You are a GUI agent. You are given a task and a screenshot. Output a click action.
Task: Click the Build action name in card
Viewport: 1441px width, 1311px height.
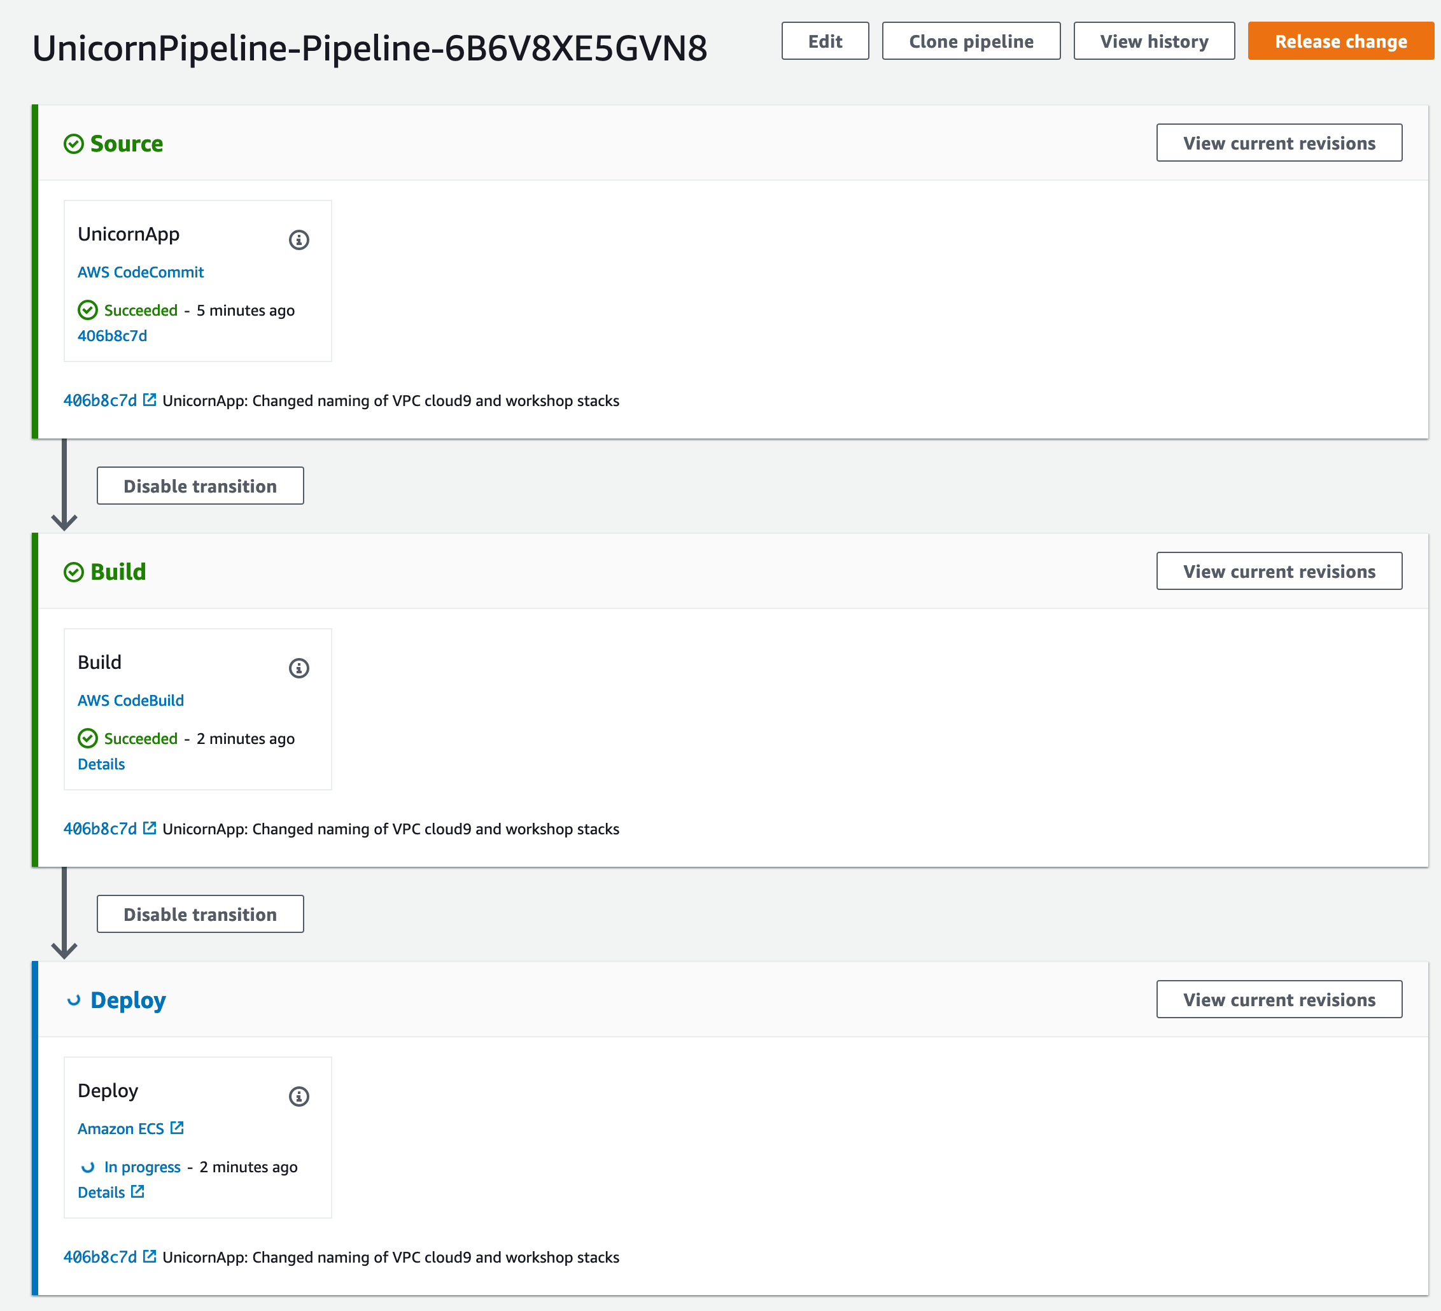(99, 662)
